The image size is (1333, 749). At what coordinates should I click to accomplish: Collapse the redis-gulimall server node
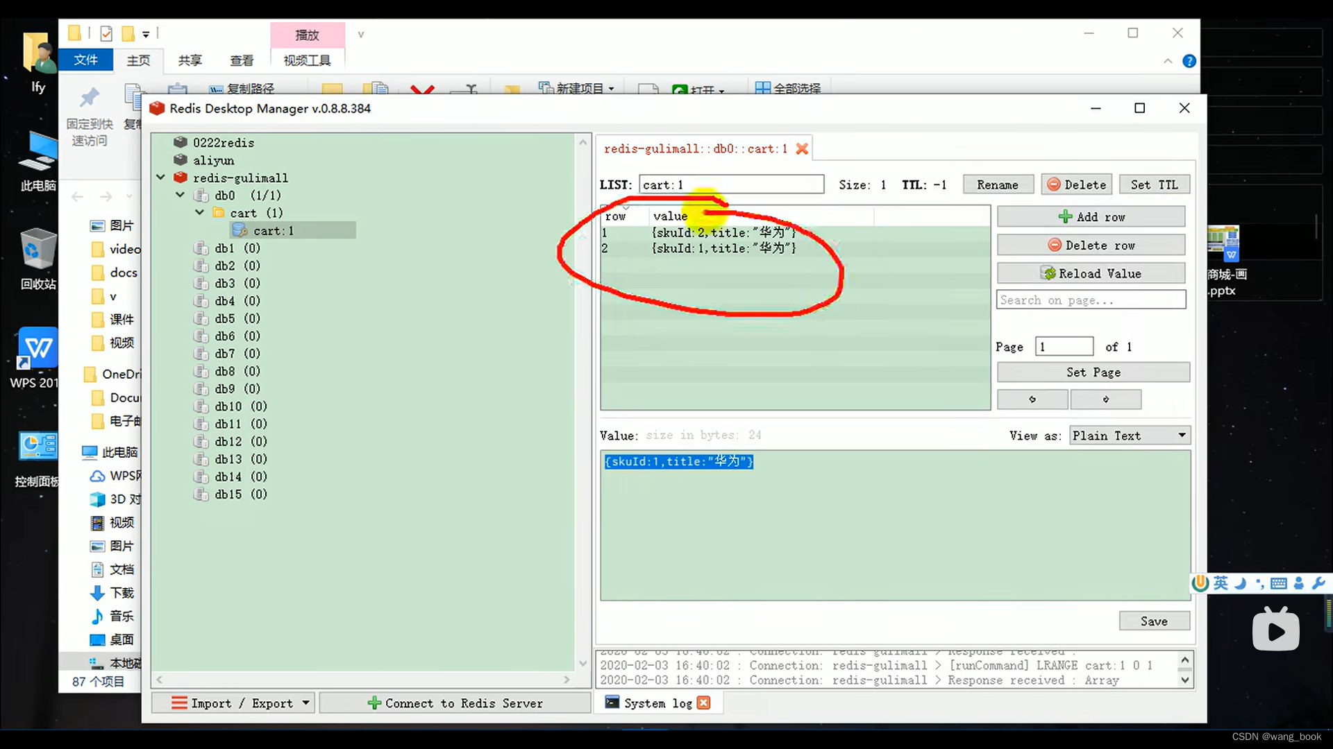(160, 178)
